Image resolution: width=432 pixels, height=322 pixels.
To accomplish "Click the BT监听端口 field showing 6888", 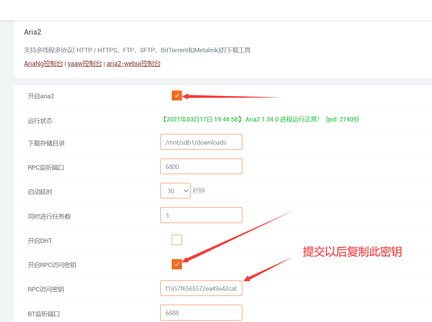I will coord(201,313).
